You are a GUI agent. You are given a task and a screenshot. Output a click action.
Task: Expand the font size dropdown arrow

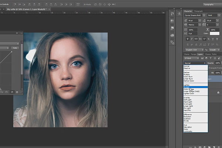tap(200, 21)
